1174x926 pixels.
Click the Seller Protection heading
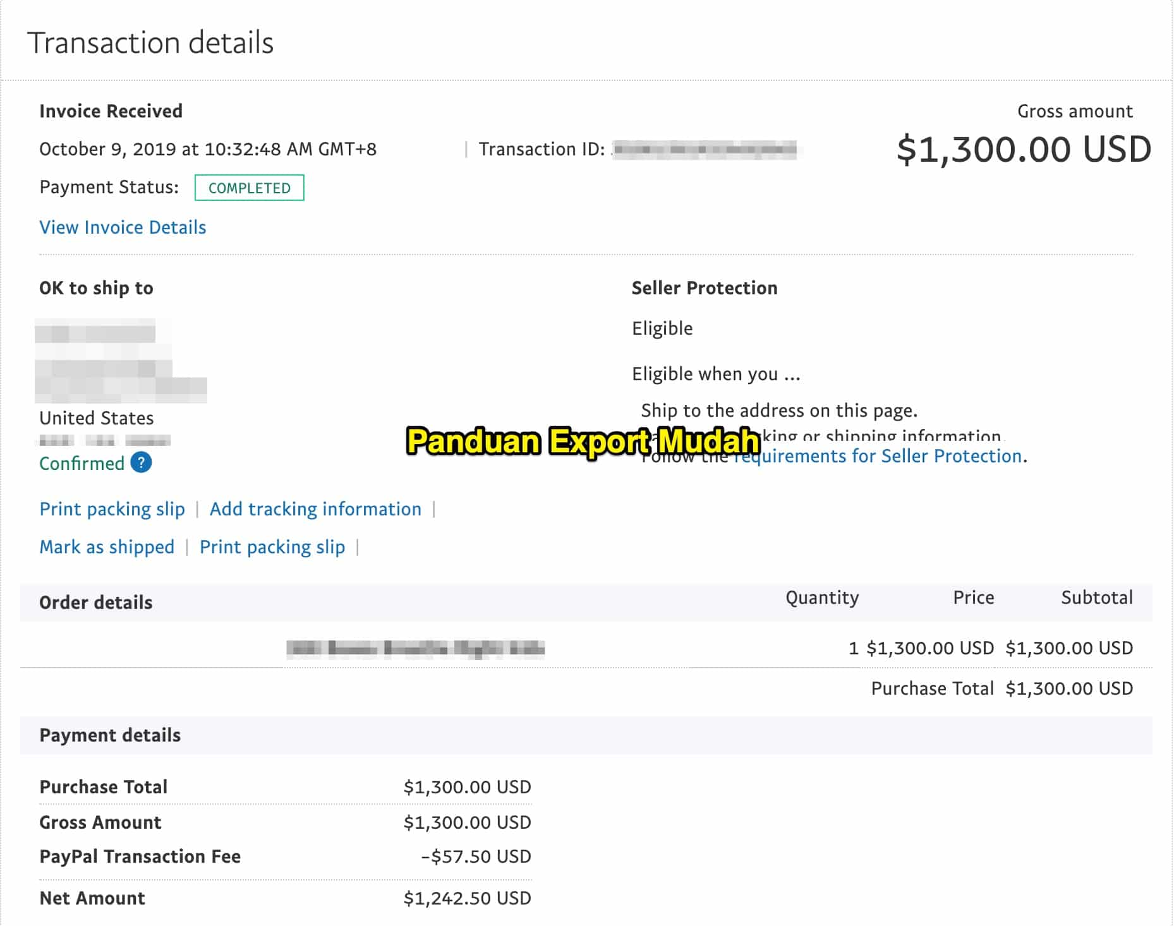[705, 288]
